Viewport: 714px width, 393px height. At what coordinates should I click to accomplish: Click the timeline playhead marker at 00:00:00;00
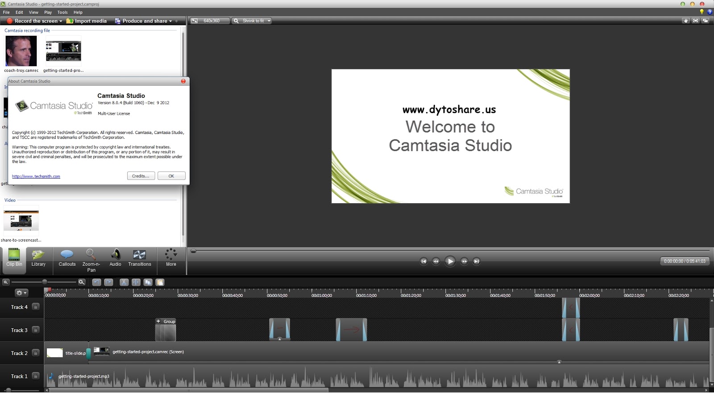49,290
